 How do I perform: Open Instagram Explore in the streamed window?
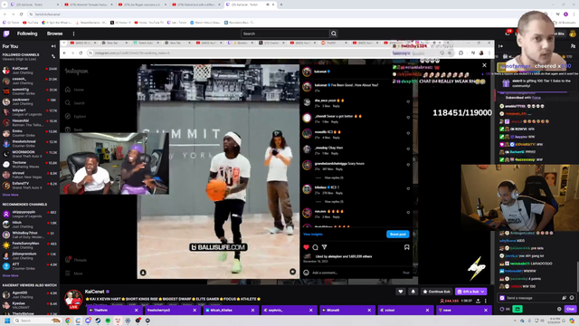coord(76,116)
